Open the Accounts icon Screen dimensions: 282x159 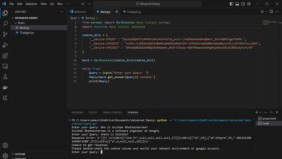5,145
